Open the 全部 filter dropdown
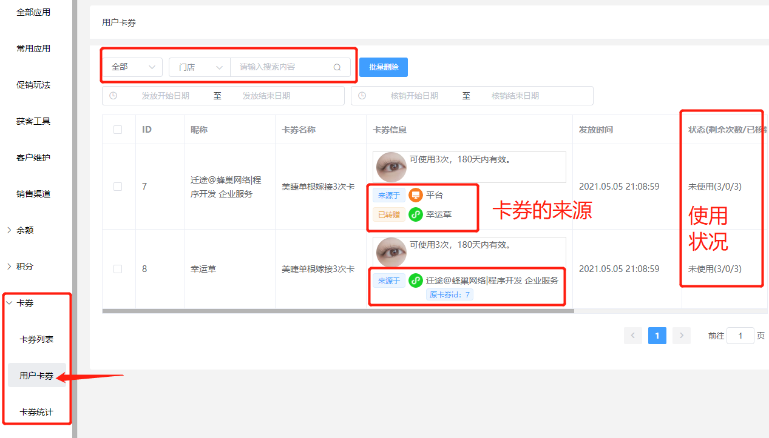769x438 pixels. [x=132, y=67]
